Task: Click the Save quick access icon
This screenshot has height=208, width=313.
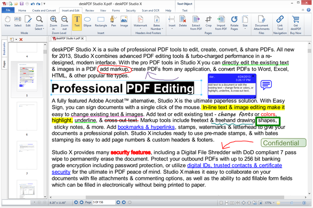Action: (x=22, y=4)
